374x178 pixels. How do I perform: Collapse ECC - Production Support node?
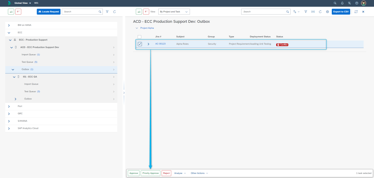[x=10, y=40]
